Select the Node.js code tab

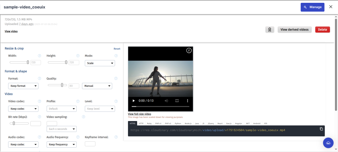(x=188, y=124)
